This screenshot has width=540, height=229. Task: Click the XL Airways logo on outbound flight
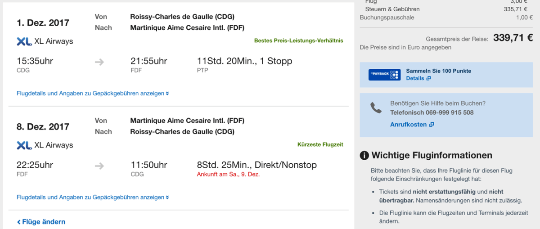click(x=24, y=41)
